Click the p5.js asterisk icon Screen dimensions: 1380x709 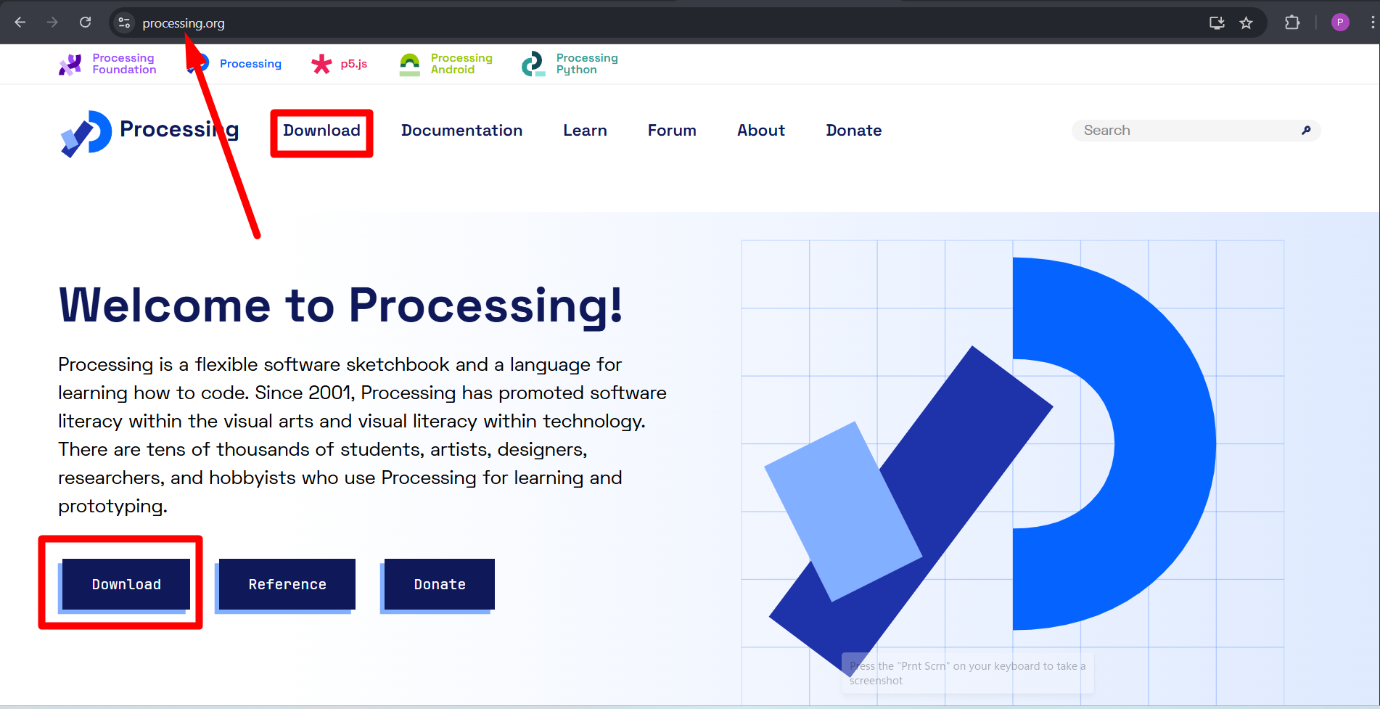[x=321, y=64]
